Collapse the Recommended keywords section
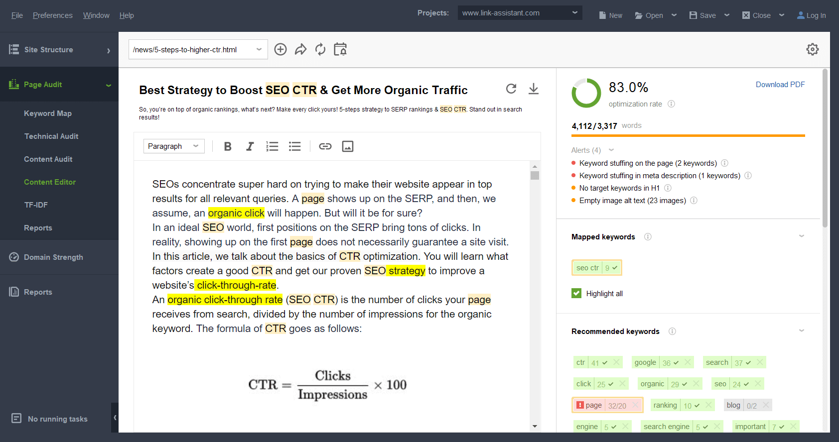The image size is (839, 442). point(802,331)
